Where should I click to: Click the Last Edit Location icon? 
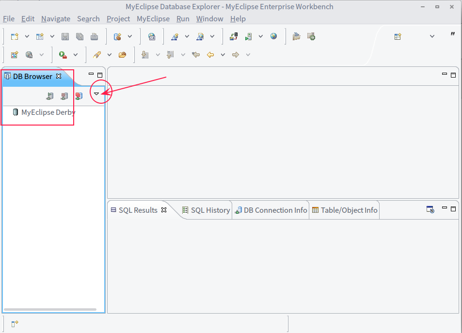point(196,55)
